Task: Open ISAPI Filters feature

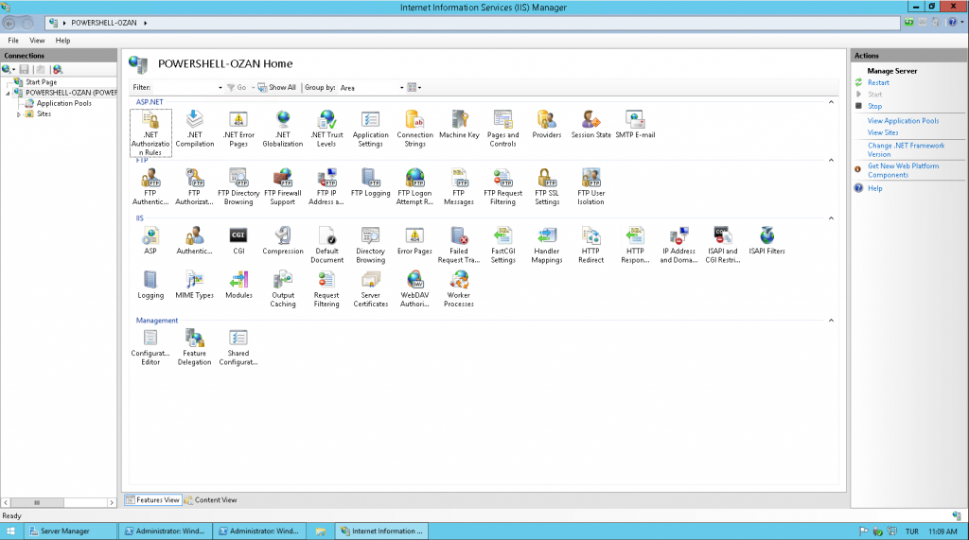Action: click(x=766, y=241)
